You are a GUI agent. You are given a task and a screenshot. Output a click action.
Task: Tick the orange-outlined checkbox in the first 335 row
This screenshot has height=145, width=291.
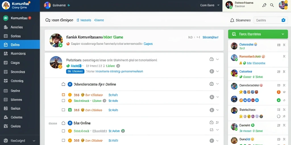click(x=63, y=95)
